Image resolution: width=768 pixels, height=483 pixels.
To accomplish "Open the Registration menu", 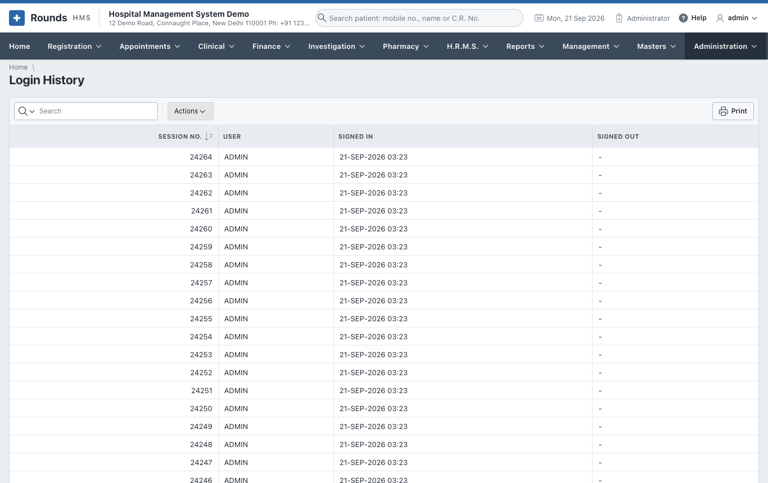I will point(74,46).
